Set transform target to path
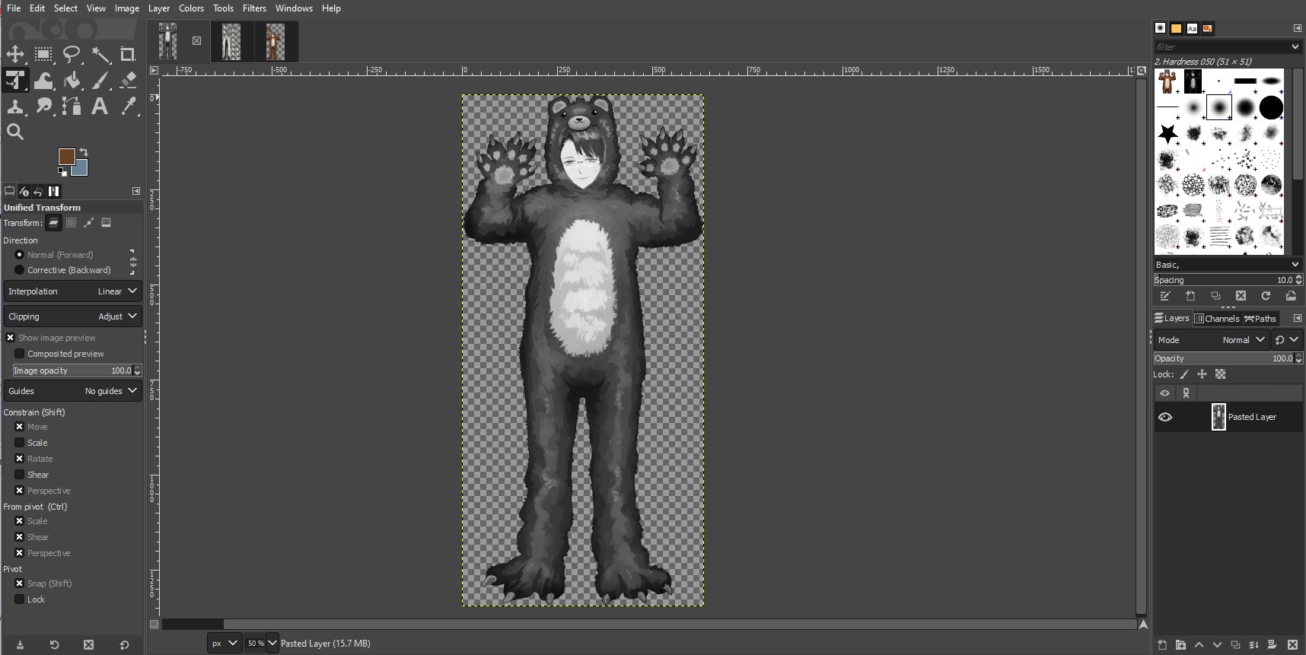This screenshot has width=1306, height=655. [89, 223]
